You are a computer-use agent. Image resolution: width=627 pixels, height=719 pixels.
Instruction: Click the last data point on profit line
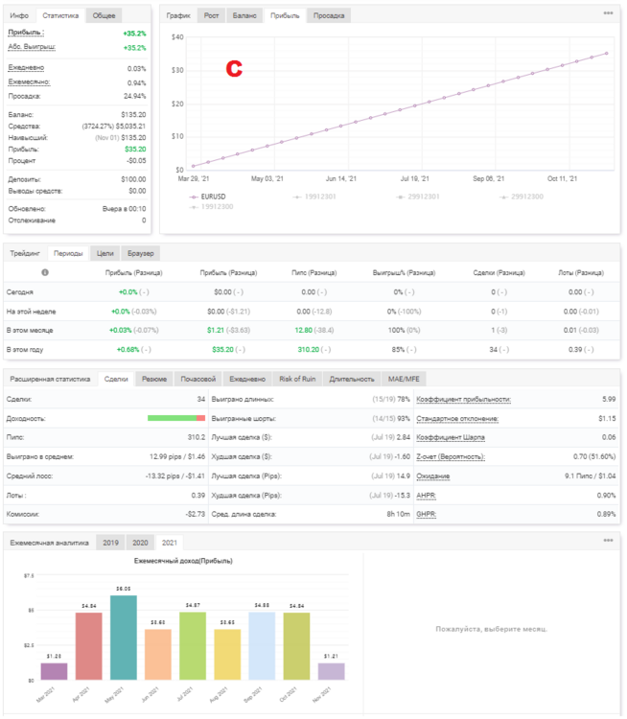(x=606, y=53)
